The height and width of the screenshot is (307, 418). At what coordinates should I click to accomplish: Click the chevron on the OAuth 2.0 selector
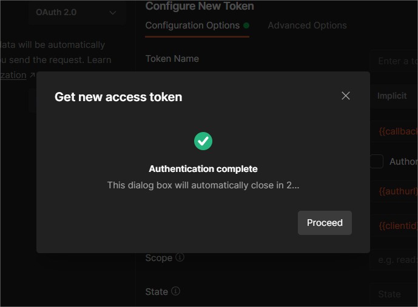tap(113, 13)
